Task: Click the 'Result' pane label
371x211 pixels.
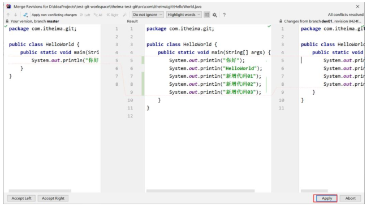Action: (x=132, y=21)
